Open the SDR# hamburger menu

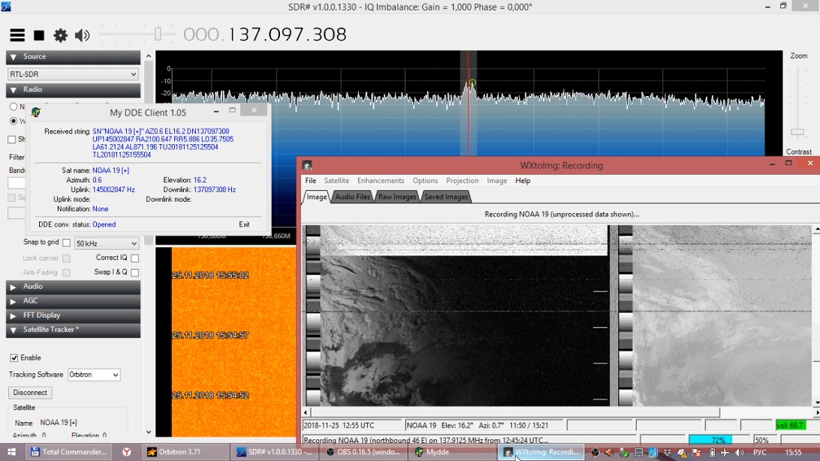pos(17,35)
